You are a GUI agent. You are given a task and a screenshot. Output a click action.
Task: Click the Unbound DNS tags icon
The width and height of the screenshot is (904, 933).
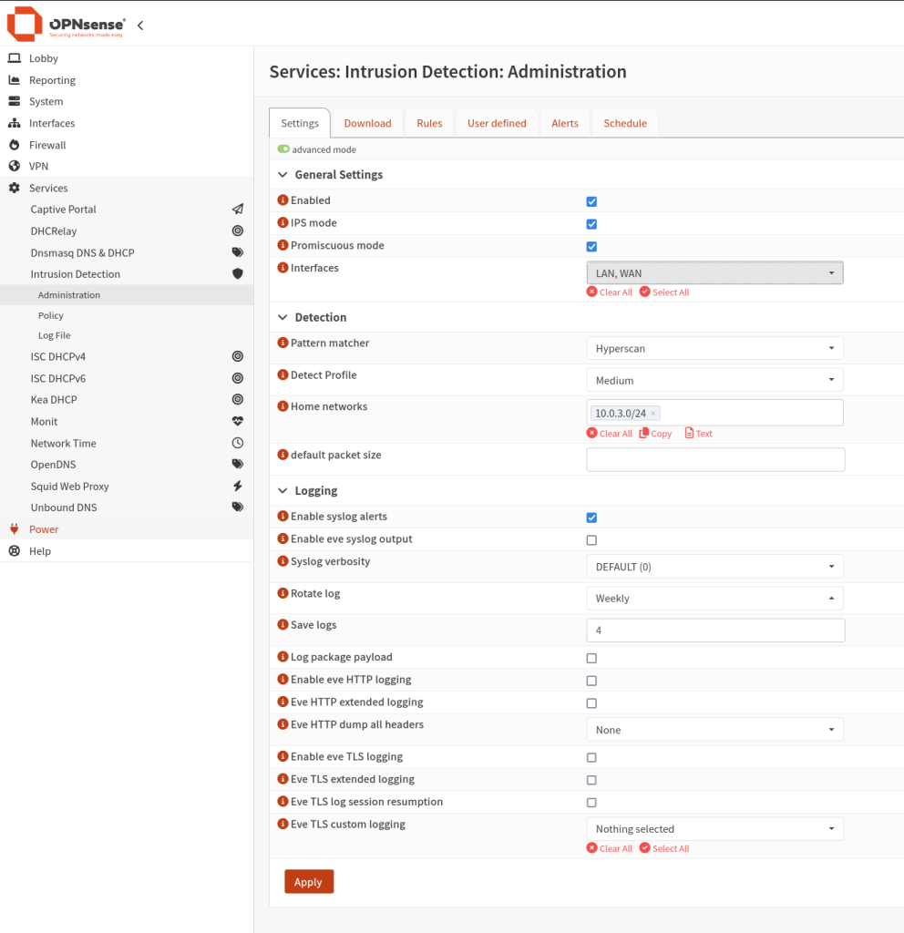(x=237, y=508)
